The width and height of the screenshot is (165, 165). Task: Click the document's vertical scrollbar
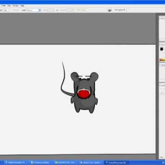point(157,86)
